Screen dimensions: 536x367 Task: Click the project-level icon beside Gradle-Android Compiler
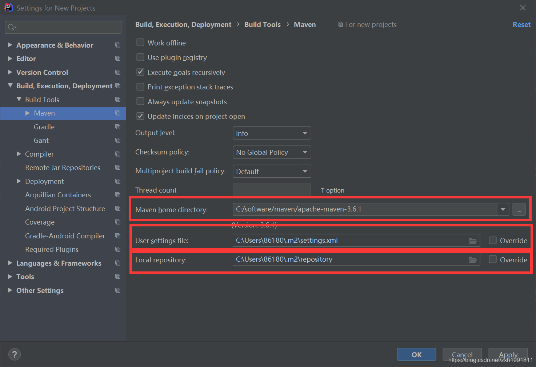[117, 236]
